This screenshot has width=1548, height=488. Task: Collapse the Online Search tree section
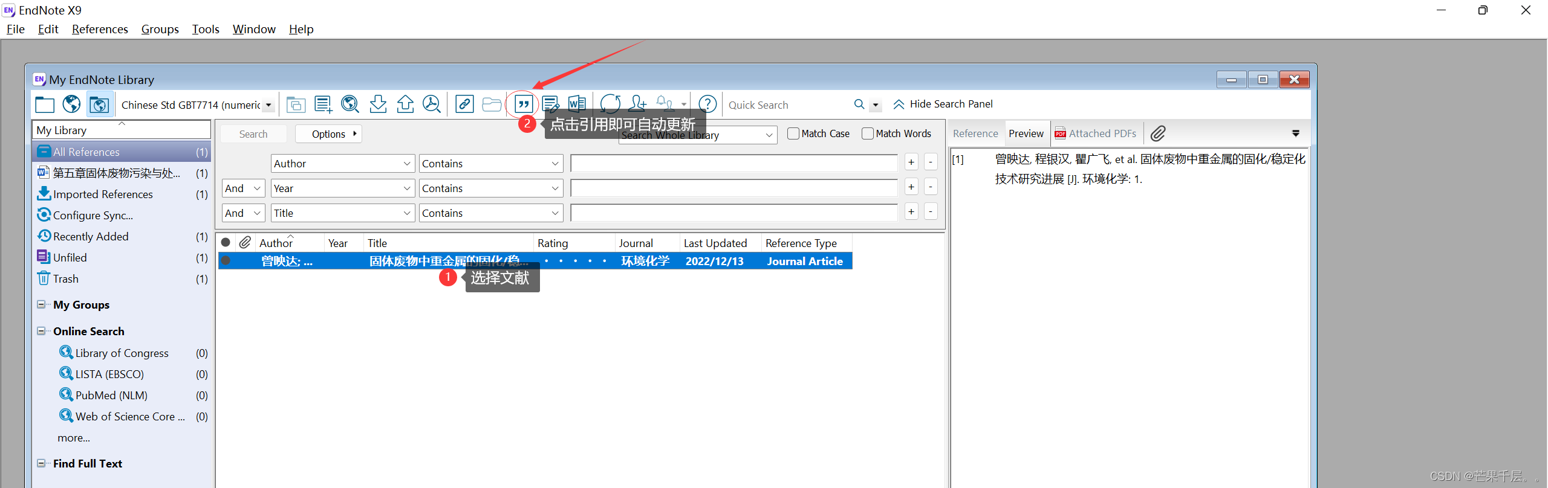click(x=41, y=331)
